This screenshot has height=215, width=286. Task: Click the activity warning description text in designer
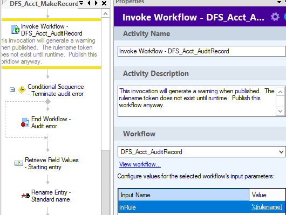(49, 51)
